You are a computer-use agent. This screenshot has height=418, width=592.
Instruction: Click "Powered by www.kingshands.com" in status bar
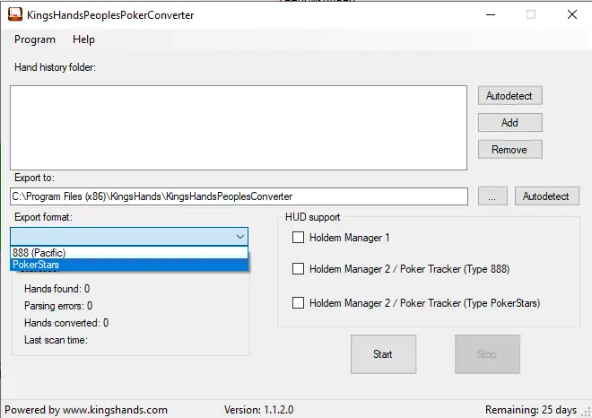[86, 410]
